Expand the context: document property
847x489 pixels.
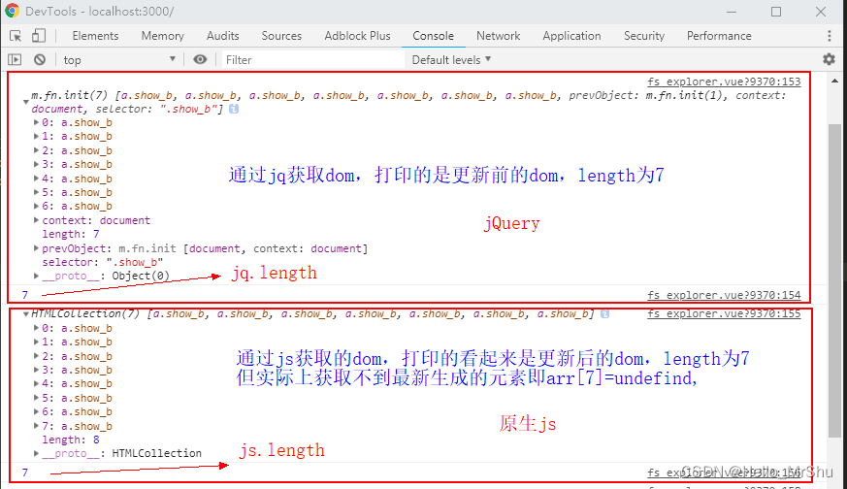pos(36,220)
